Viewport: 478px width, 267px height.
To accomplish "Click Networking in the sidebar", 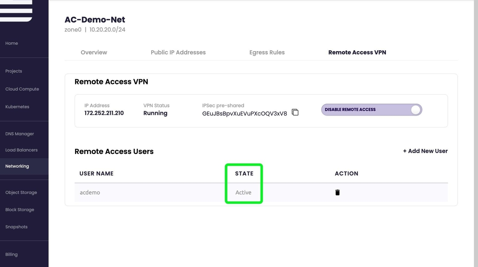I will click(17, 166).
